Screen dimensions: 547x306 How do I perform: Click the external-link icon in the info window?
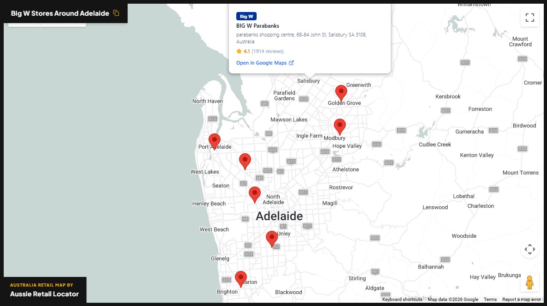291,63
